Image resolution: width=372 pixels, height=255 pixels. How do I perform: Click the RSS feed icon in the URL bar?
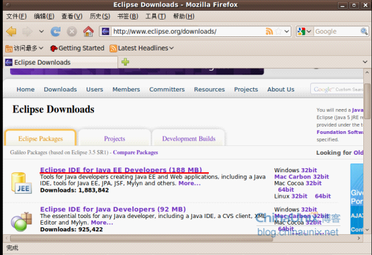click(x=269, y=32)
